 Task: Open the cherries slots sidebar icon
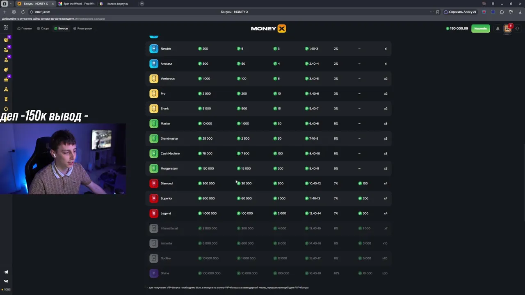coord(6,50)
